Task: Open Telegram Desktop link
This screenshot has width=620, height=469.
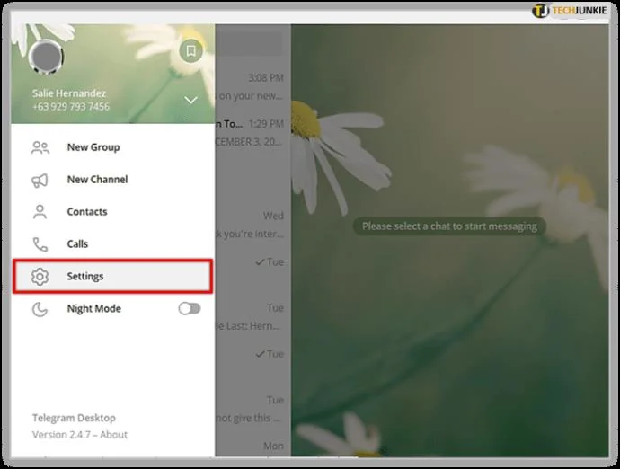Action: coord(74,418)
